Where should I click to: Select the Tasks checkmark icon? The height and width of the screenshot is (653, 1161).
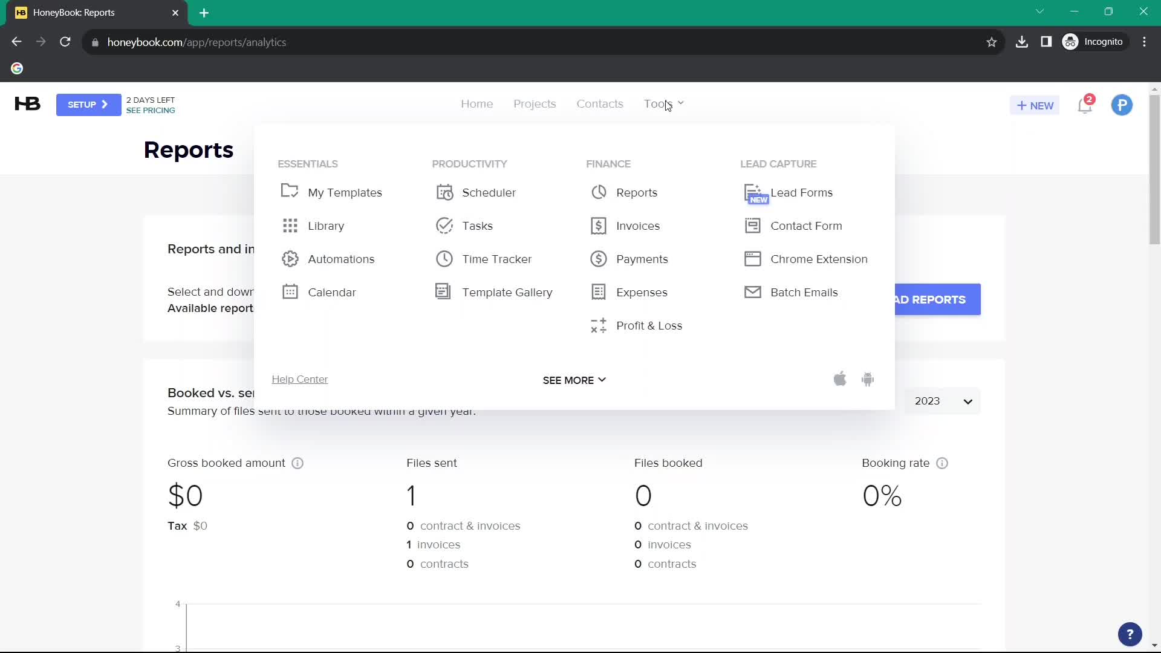point(444,226)
